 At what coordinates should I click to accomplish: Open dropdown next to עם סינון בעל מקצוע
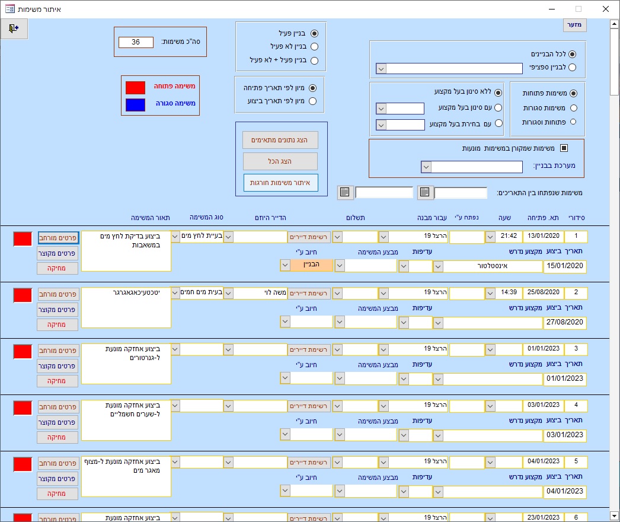click(381, 109)
